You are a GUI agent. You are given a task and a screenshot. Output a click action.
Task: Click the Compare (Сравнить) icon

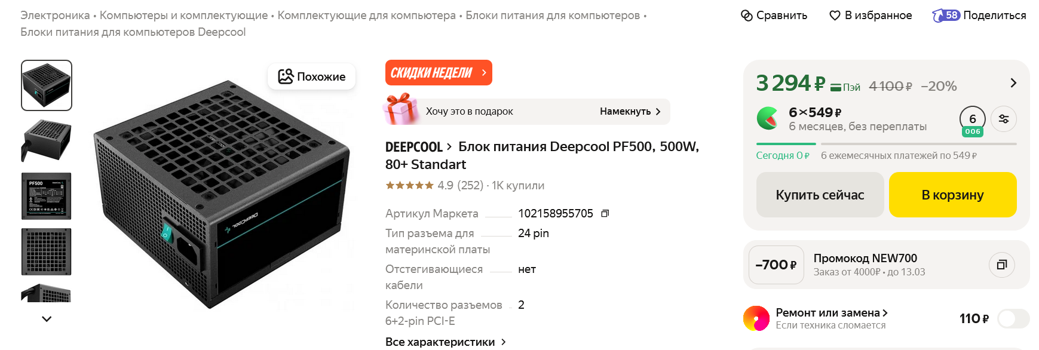(747, 16)
